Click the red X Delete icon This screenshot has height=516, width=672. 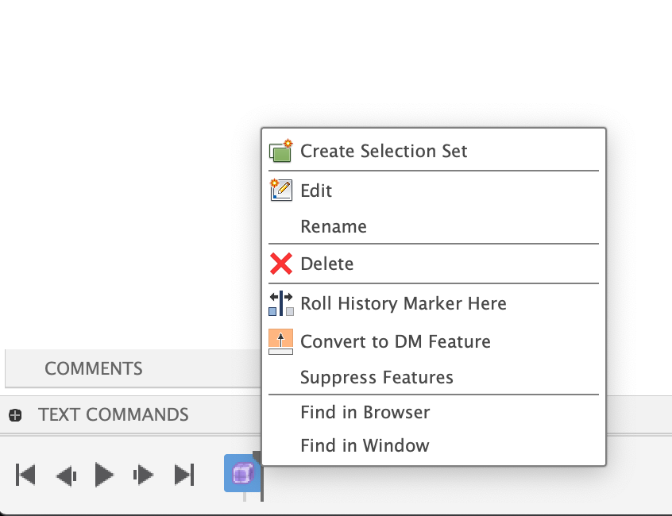[x=281, y=264]
